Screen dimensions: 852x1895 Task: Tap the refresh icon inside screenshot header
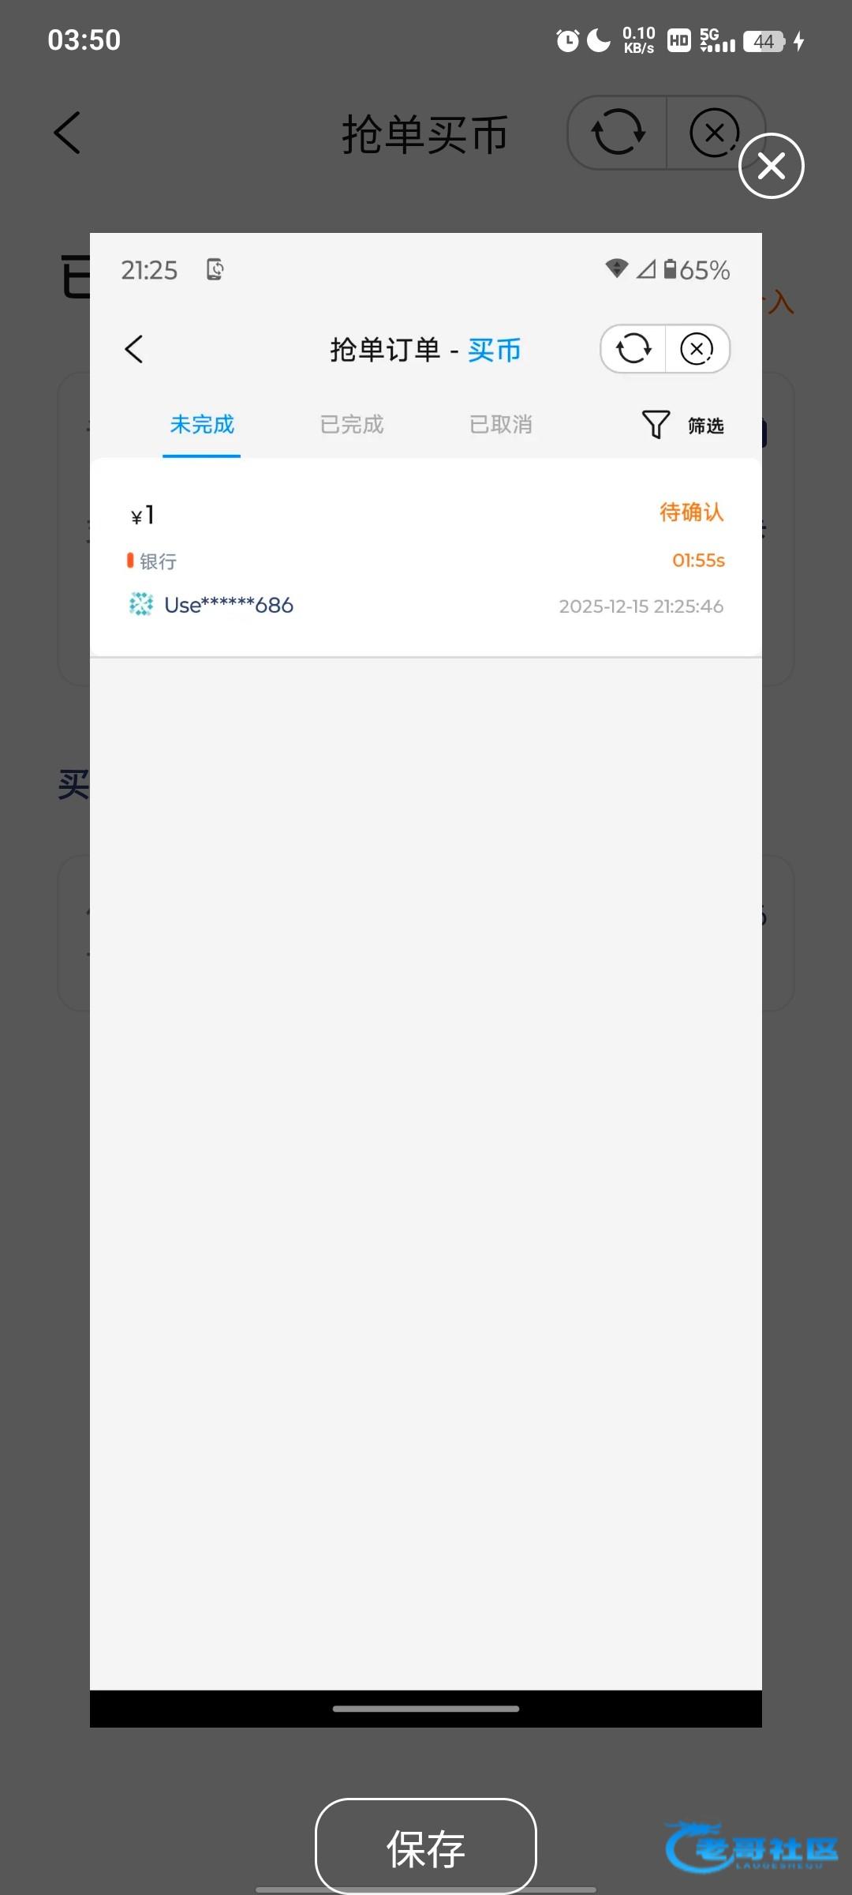[x=633, y=348]
